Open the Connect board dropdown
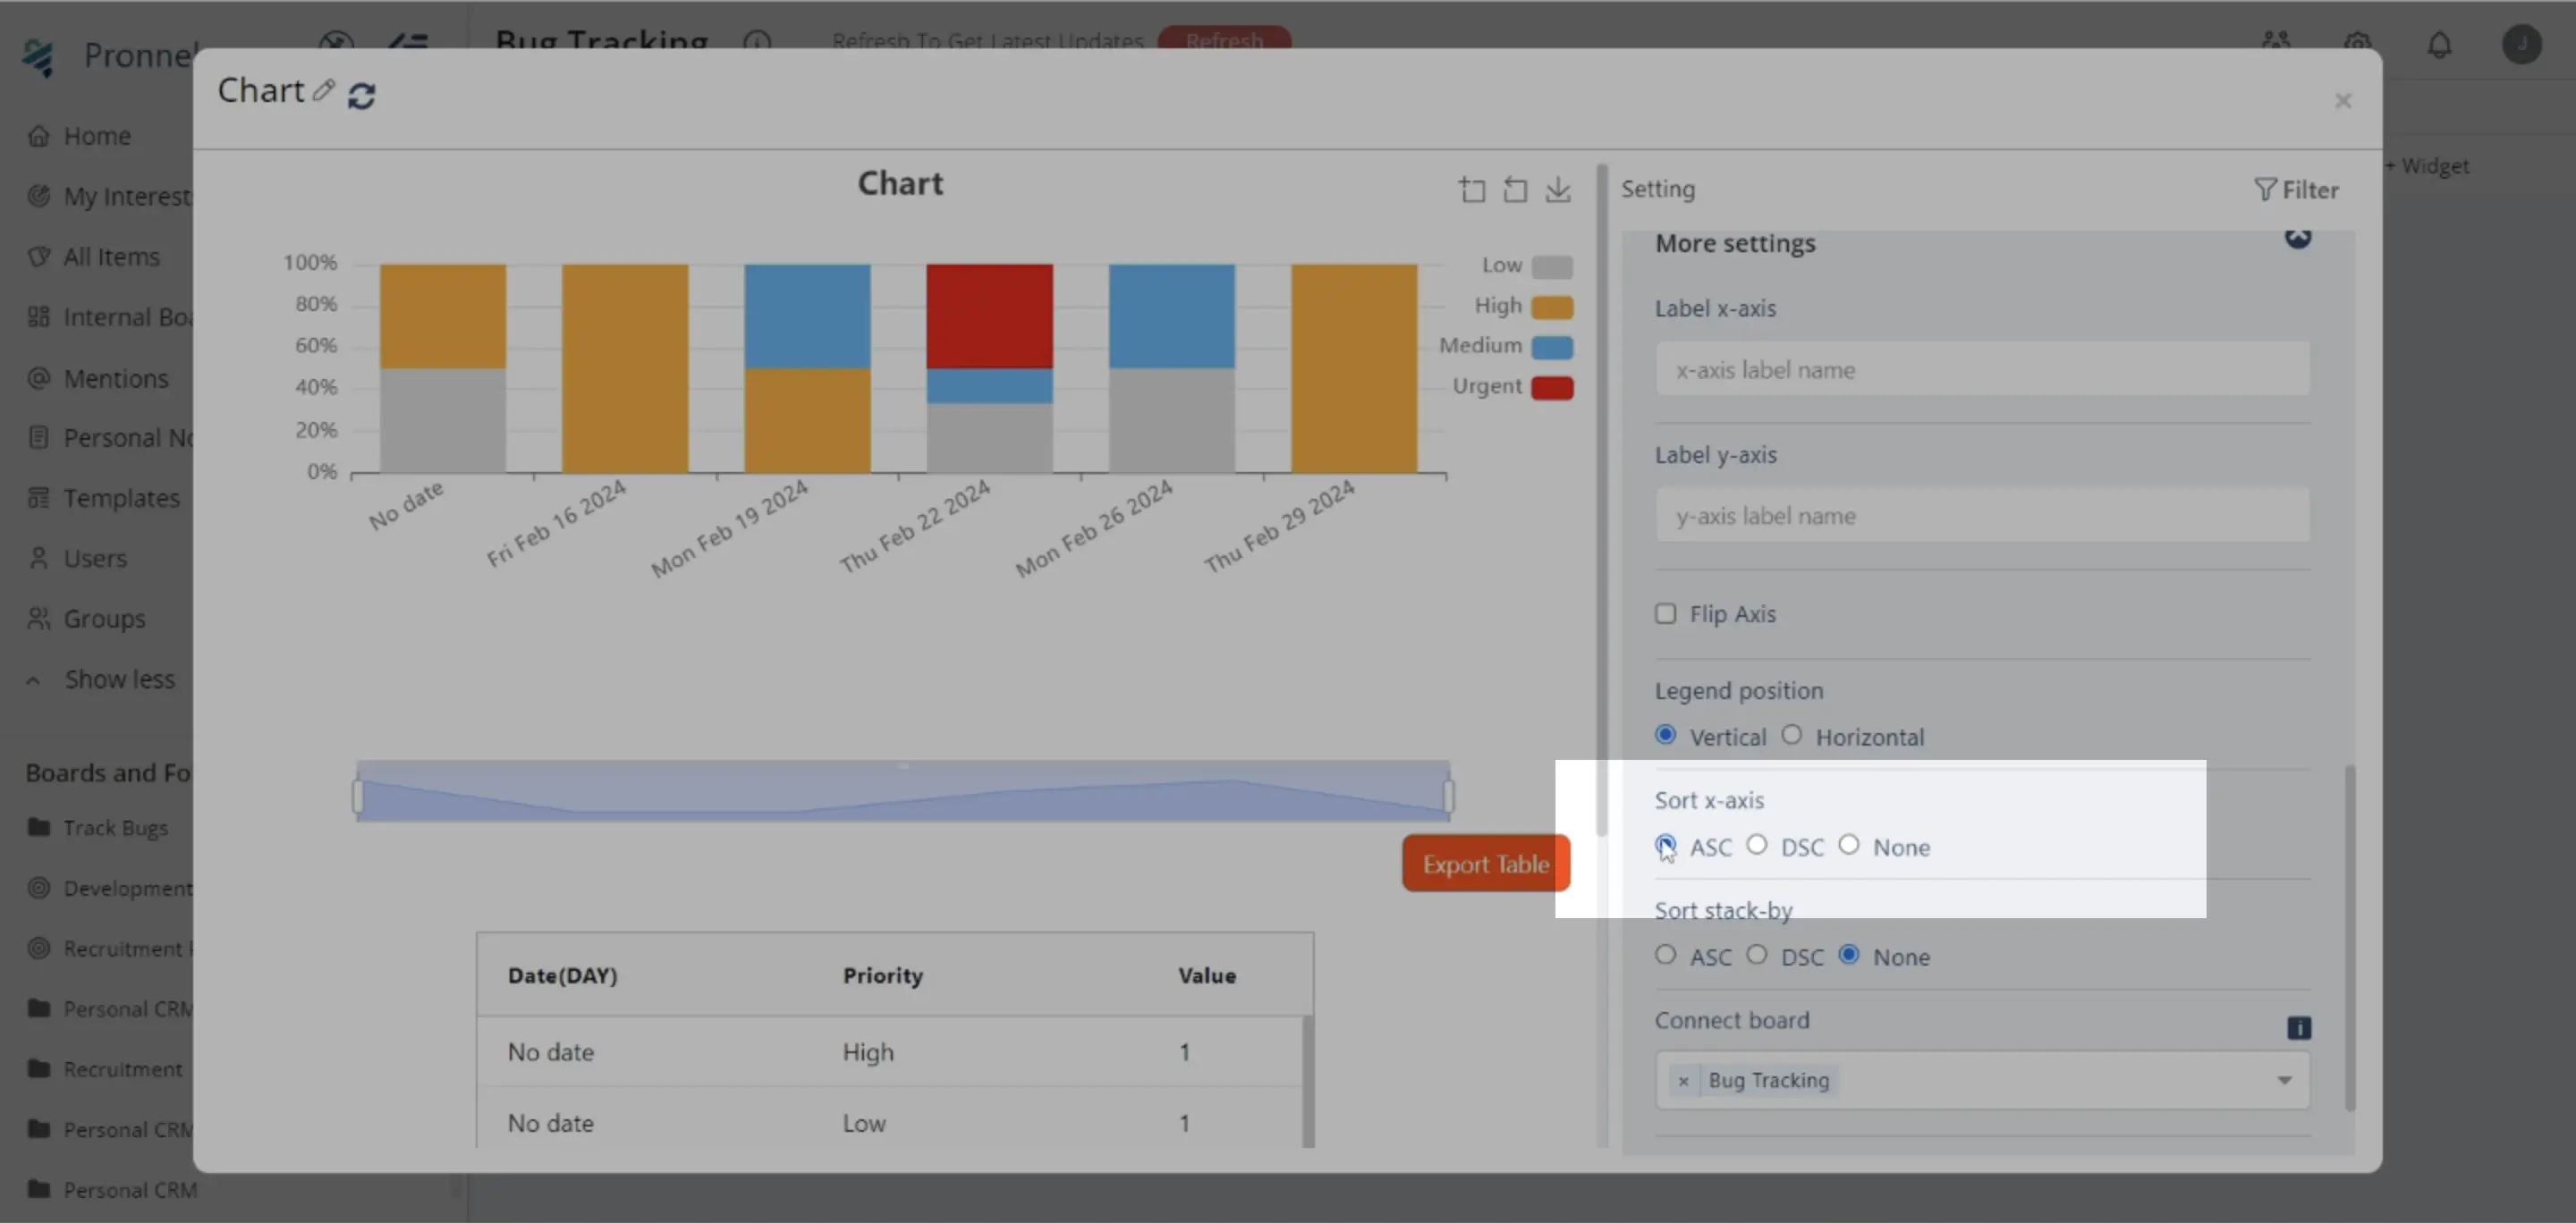The image size is (2576, 1223). (x=2284, y=1080)
